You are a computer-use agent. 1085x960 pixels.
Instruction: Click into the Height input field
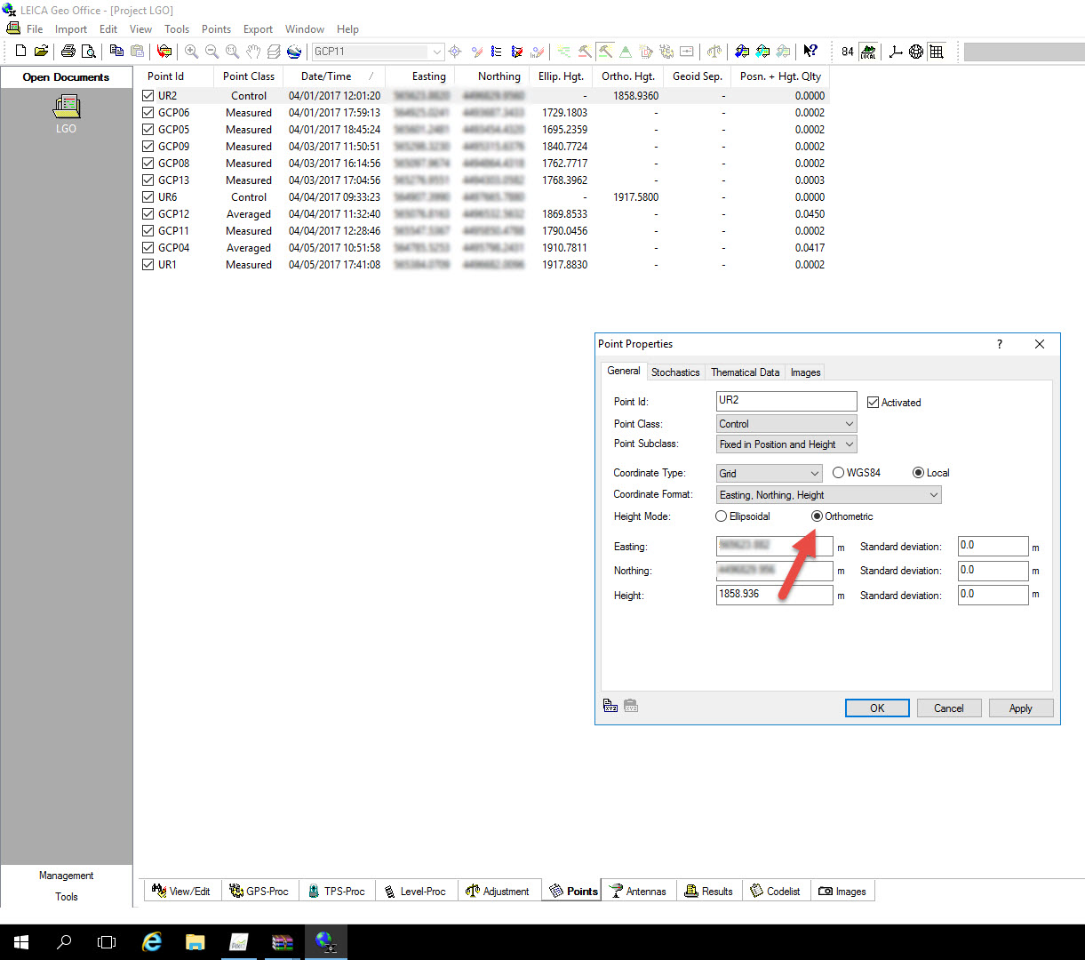(x=774, y=595)
